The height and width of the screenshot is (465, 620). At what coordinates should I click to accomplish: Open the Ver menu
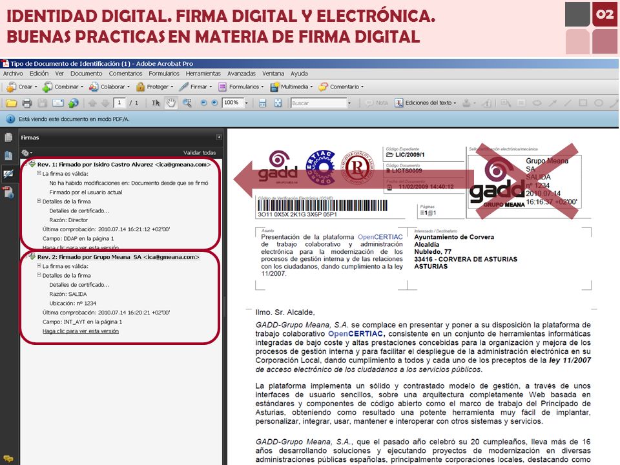(x=59, y=74)
